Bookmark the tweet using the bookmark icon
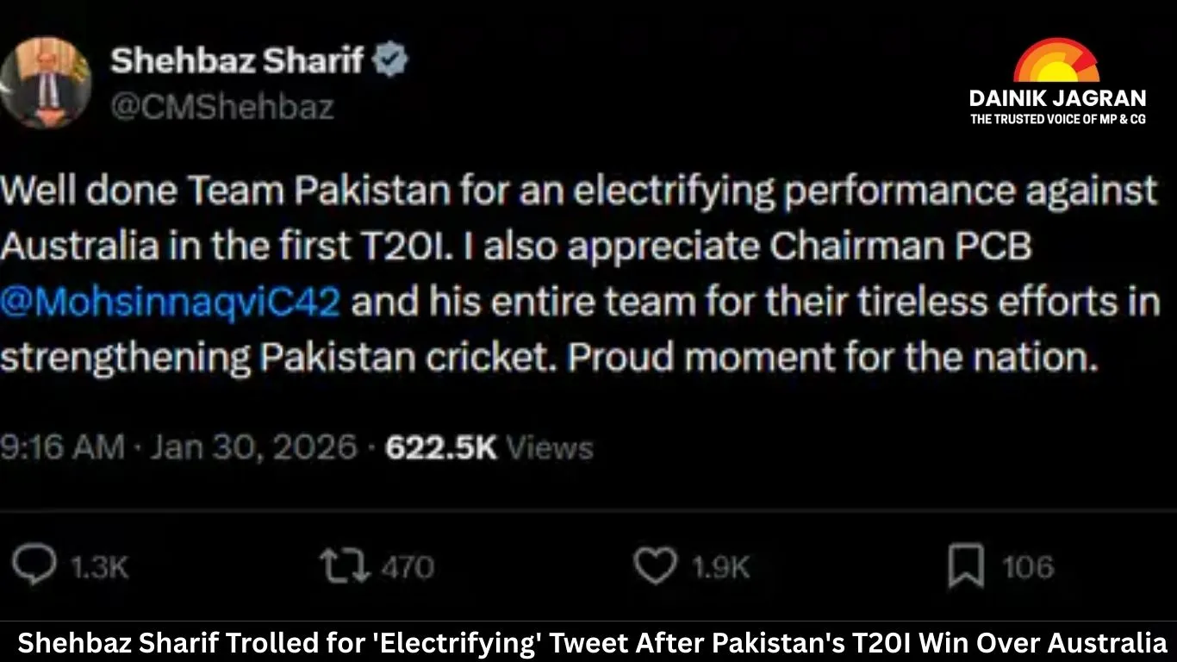Viewport: 1177px width, 662px height. coord(966,566)
